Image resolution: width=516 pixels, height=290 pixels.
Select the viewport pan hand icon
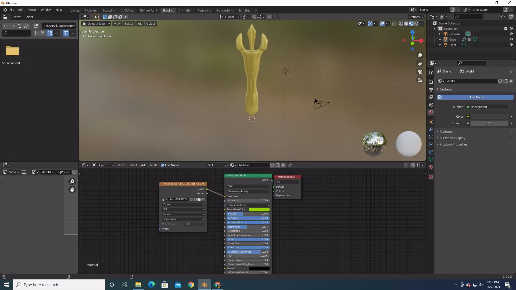click(420, 64)
